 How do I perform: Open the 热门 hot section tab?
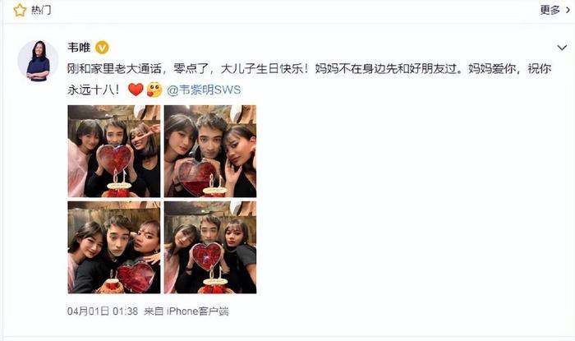(41, 10)
